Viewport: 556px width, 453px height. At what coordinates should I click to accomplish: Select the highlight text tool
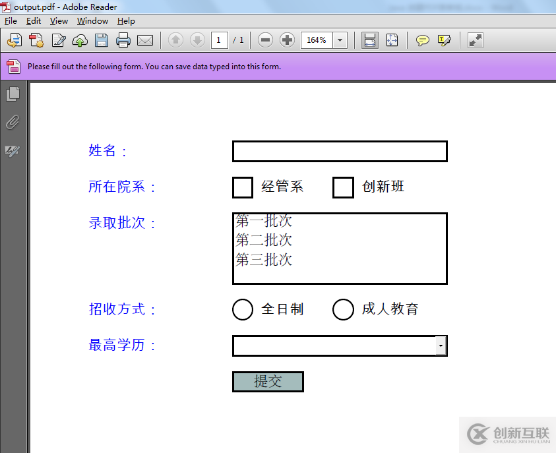(444, 40)
